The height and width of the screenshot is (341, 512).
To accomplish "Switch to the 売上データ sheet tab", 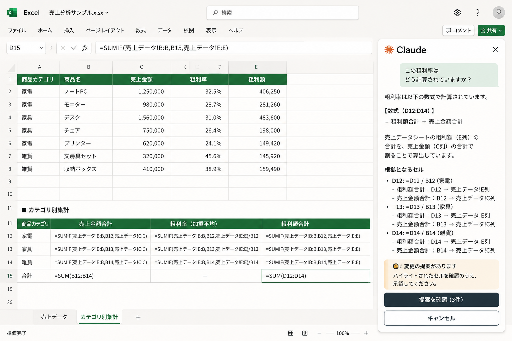I will [x=54, y=317].
